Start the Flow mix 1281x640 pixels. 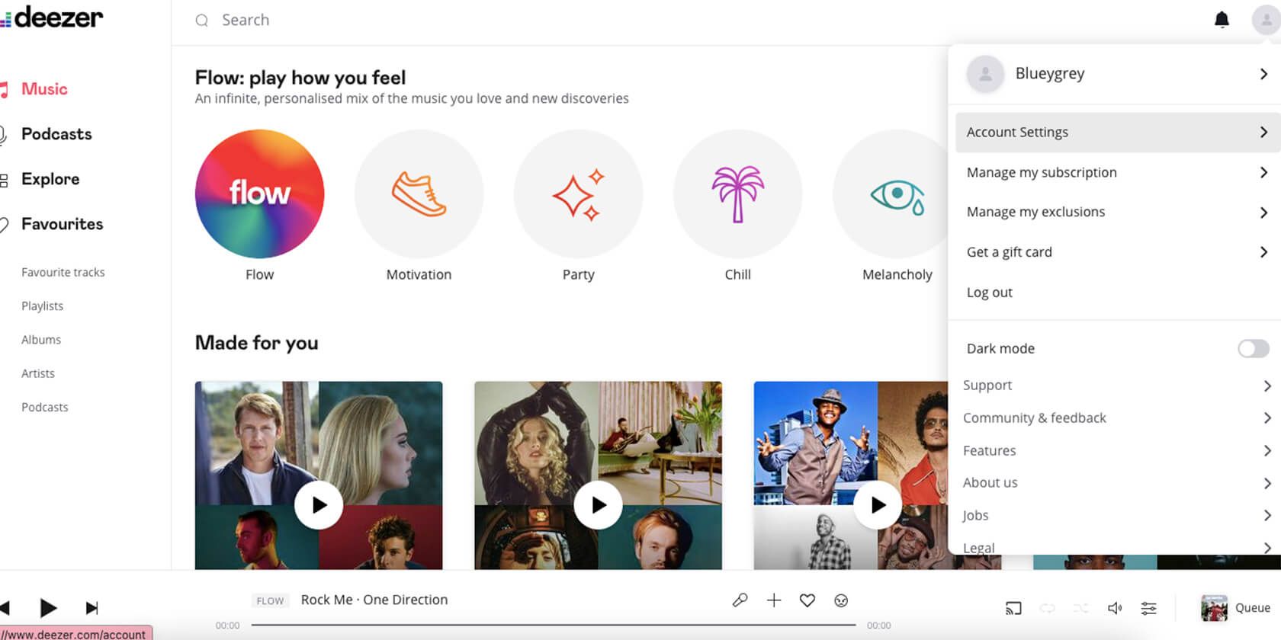pos(259,194)
